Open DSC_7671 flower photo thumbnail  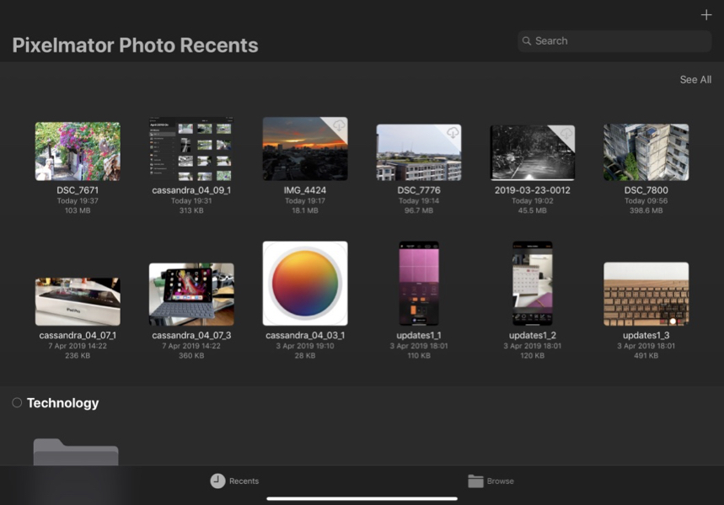point(78,151)
